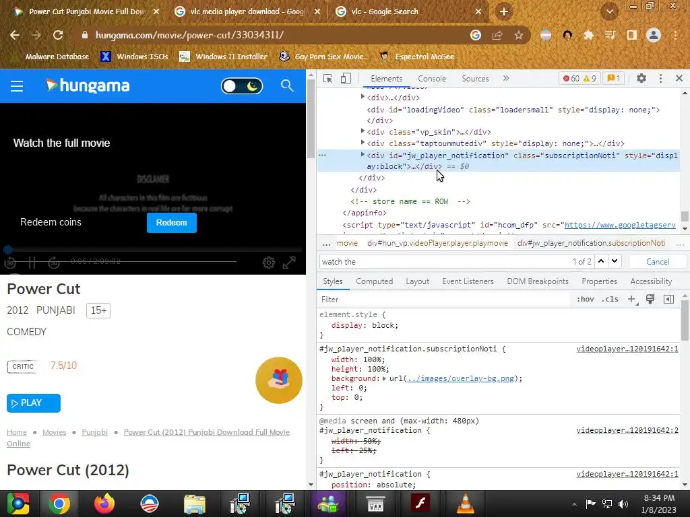
Task: Rewind video 30 seconds
Action: [10, 263]
